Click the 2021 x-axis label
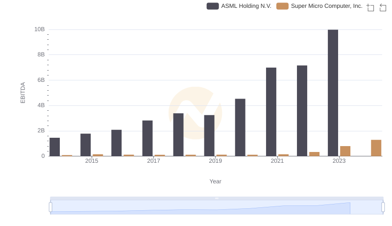The height and width of the screenshot is (226, 392). click(x=277, y=161)
